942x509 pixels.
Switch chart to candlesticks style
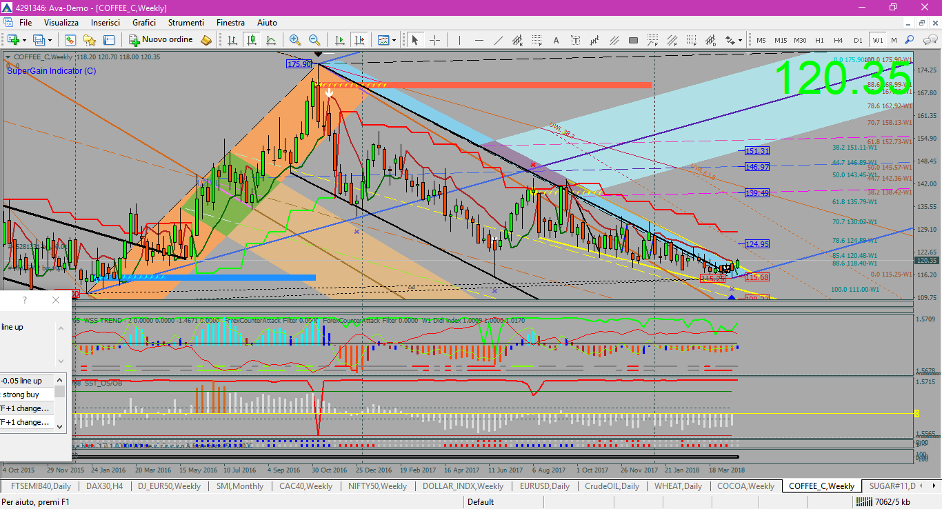[x=252, y=40]
